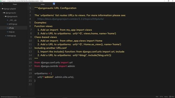175x98 pixels.
Task: Click the 'import' keyword on line 16
Action: 65,63
